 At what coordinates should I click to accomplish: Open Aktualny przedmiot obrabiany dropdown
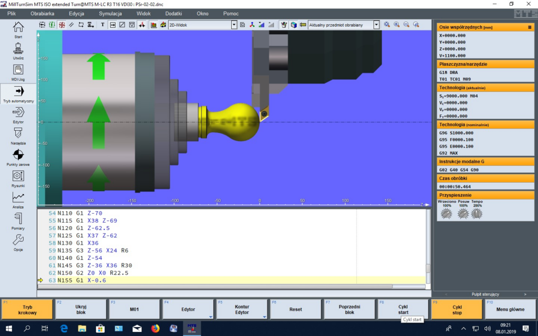tap(376, 25)
